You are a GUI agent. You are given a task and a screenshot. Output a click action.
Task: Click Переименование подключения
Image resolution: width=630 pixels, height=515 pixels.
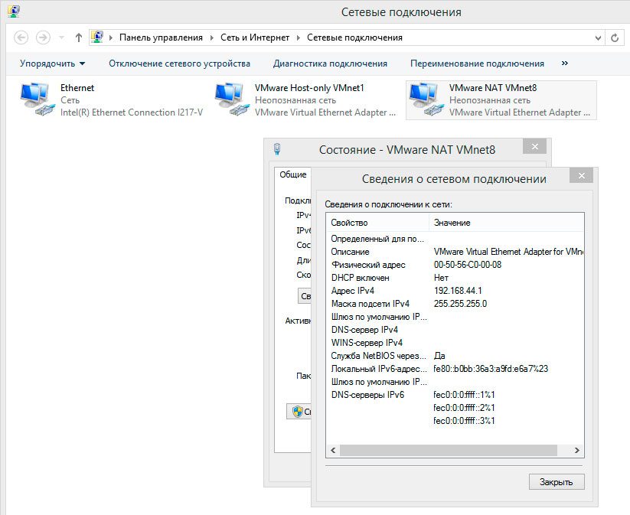477,64
